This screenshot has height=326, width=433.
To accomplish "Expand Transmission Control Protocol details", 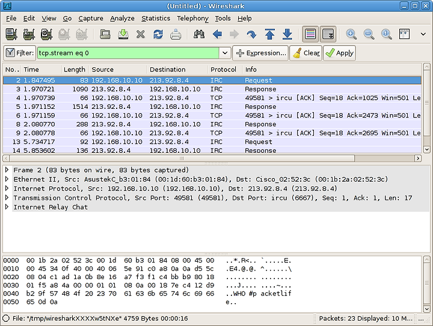I will tap(7, 197).
